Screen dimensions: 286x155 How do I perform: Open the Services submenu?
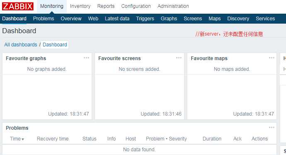pos(265,19)
